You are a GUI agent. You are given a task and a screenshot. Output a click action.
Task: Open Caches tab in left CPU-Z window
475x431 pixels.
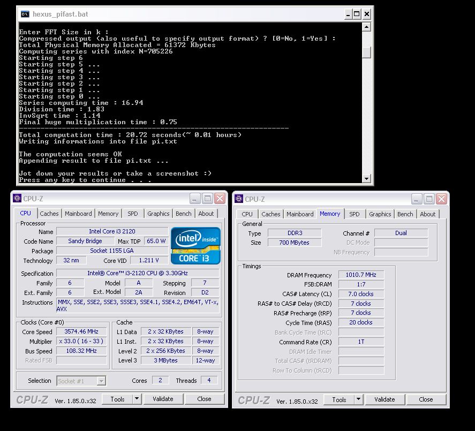click(49, 214)
